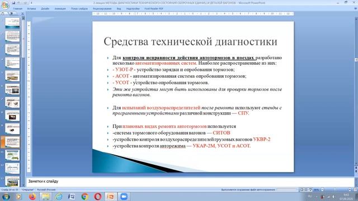Open the Windows Start button
This screenshot has width=358, height=201.
(x=6, y=197)
